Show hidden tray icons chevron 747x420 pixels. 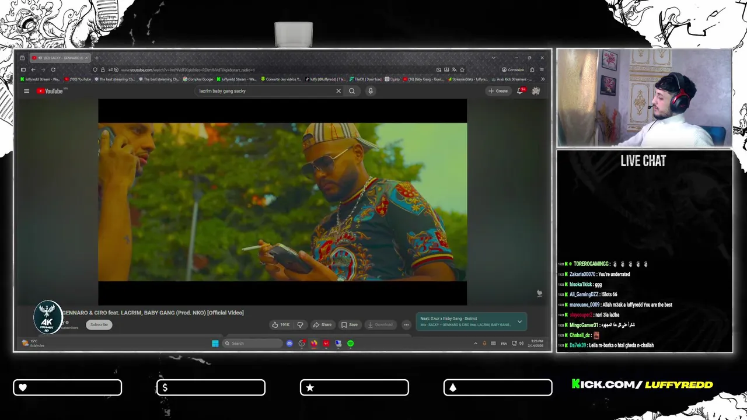click(x=475, y=344)
